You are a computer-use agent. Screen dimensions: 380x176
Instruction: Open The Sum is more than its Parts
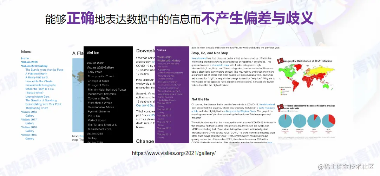(44, 70)
